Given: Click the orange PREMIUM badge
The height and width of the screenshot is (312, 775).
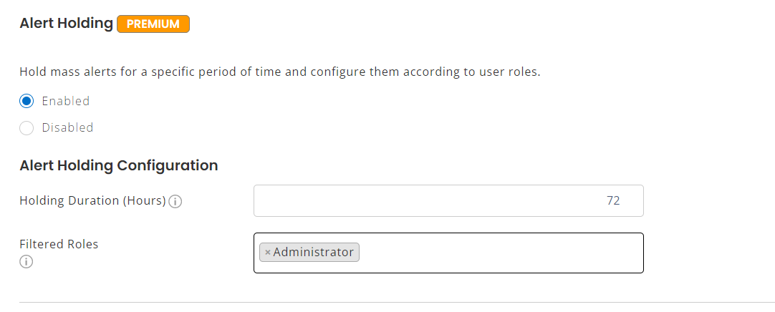Looking at the screenshot, I should [153, 24].
